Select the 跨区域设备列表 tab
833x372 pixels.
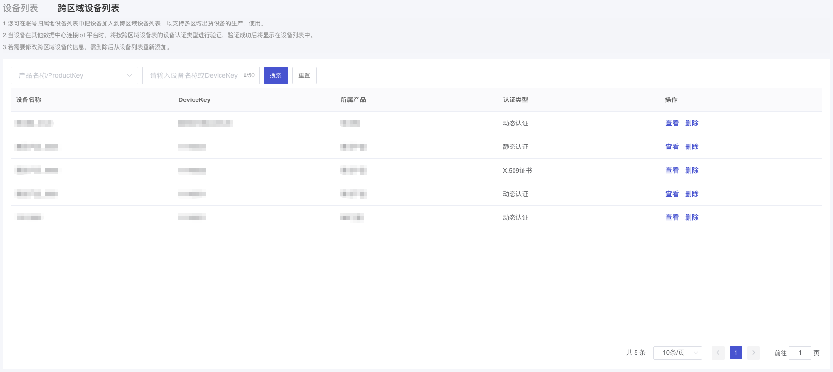point(88,8)
